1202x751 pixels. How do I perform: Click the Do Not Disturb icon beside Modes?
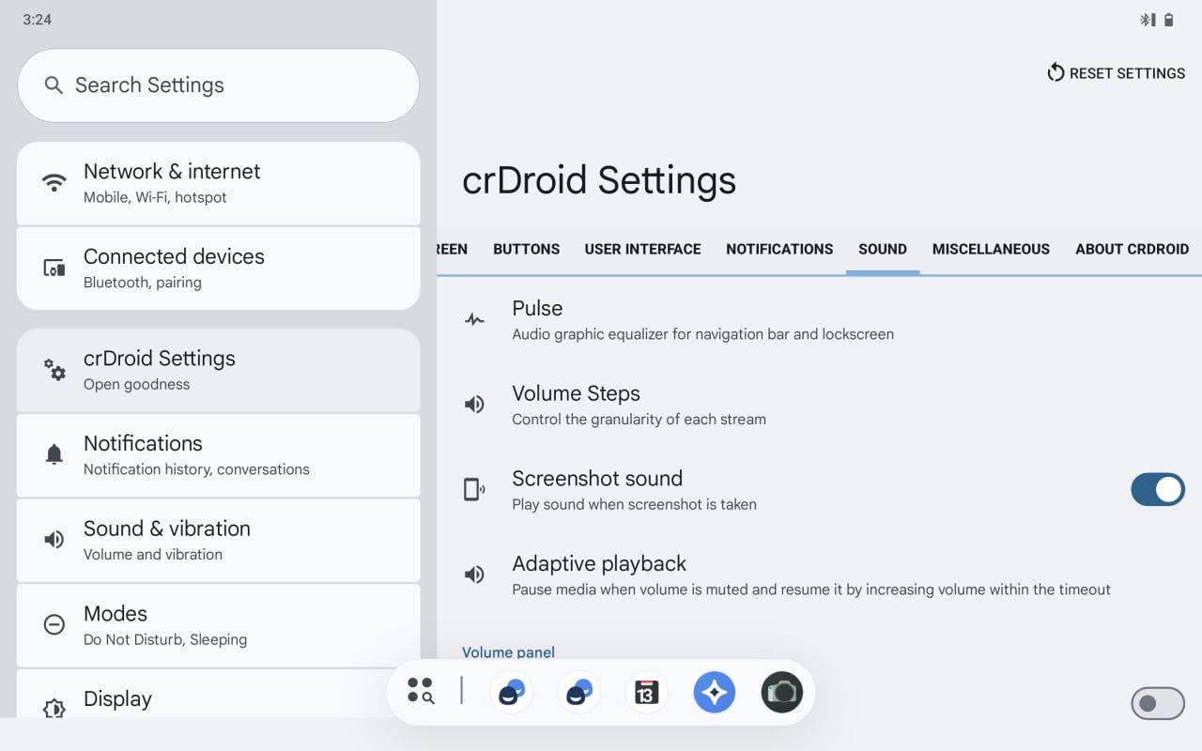pos(54,625)
